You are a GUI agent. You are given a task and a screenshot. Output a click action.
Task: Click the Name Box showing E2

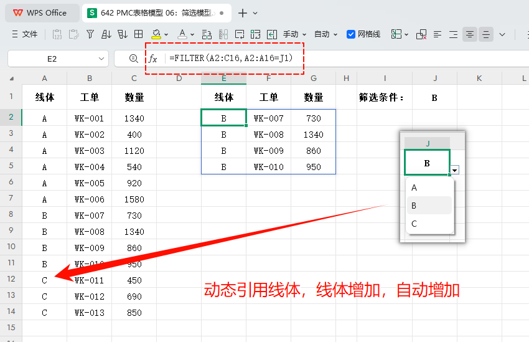[52, 59]
